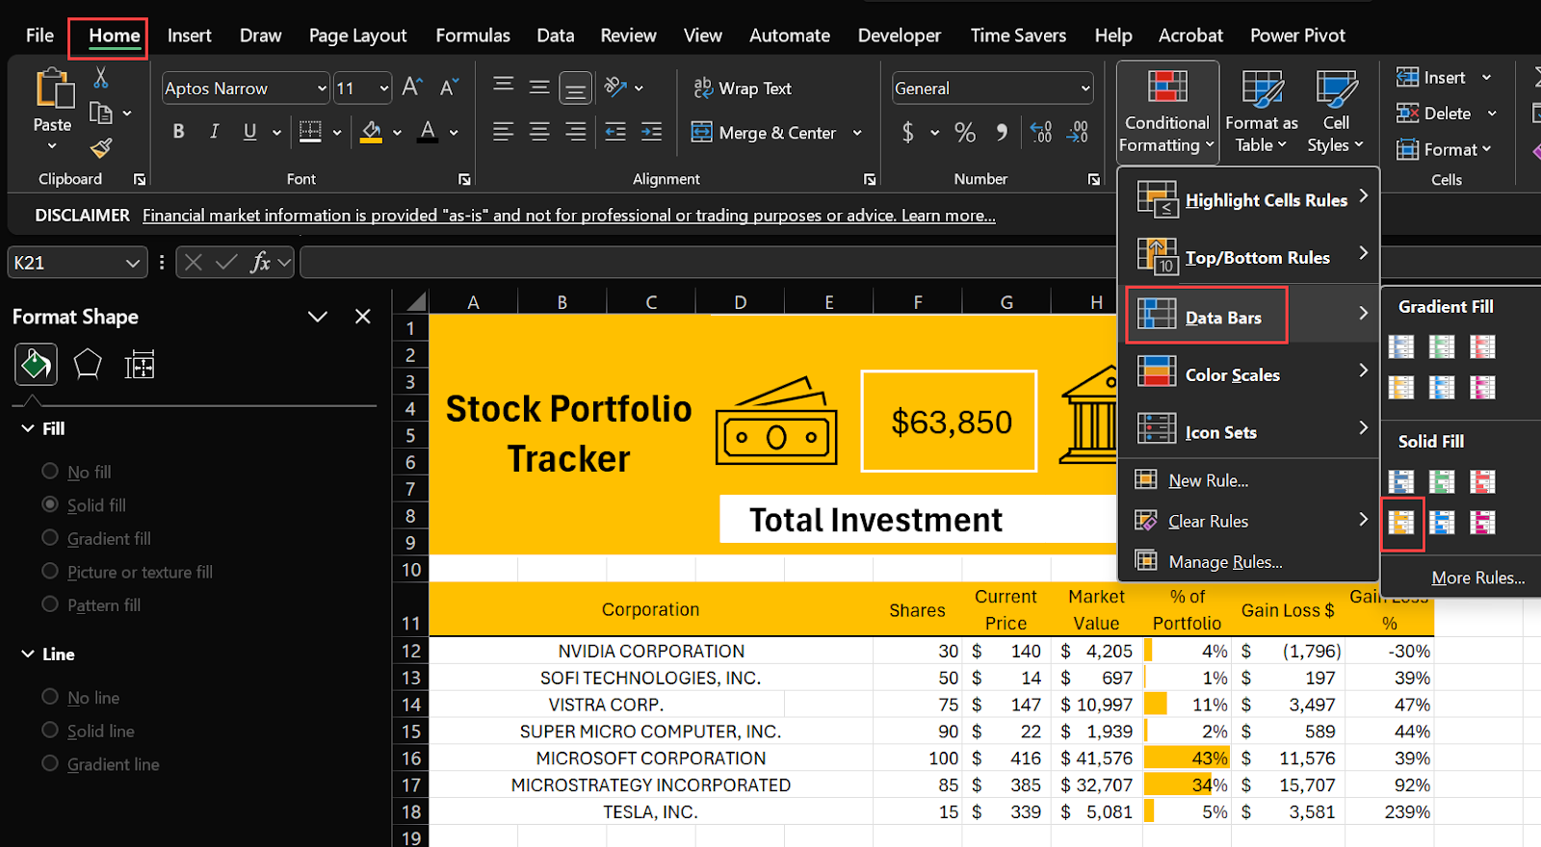Viewport: 1541px width, 847px height.
Task: Open Top/Bottom Rules submenu
Action: pos(1249,257)
